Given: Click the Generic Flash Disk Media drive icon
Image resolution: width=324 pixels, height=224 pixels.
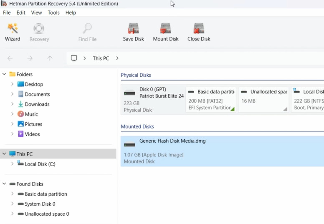Looking at the screenshot, I should click(x=129, y=144).
